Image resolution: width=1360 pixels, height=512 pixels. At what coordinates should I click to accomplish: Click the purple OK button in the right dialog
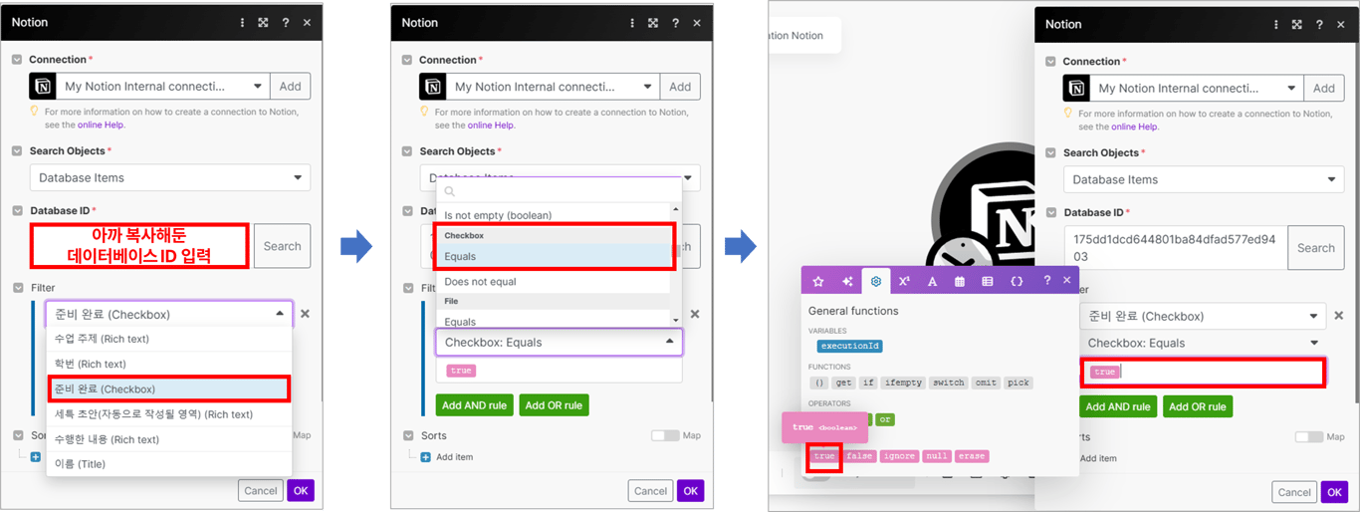click(x=1334, y=492)
